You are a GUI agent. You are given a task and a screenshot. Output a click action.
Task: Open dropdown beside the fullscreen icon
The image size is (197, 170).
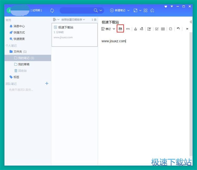[140, 10]
